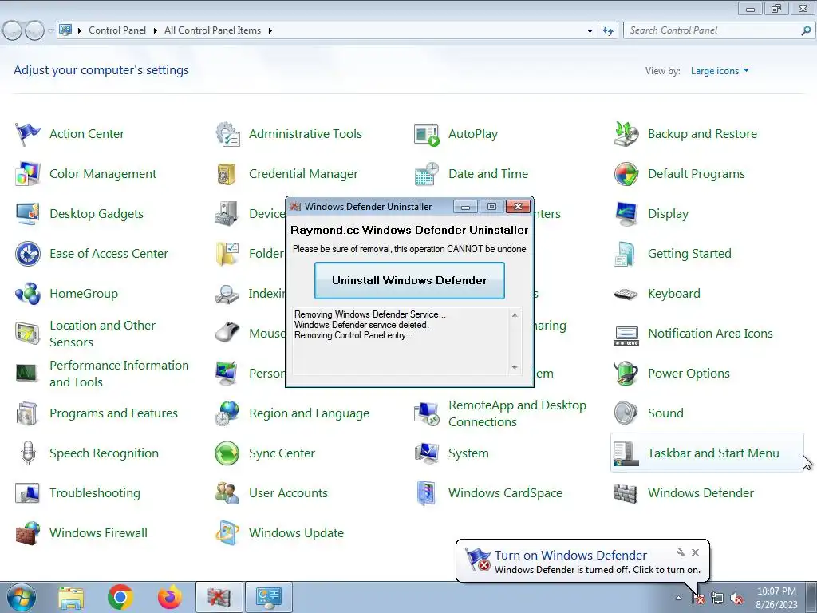The height and width of the screenshot is (613, 817).
Task: Click the muted volume tray icon
Action: (x=736, y=599)
